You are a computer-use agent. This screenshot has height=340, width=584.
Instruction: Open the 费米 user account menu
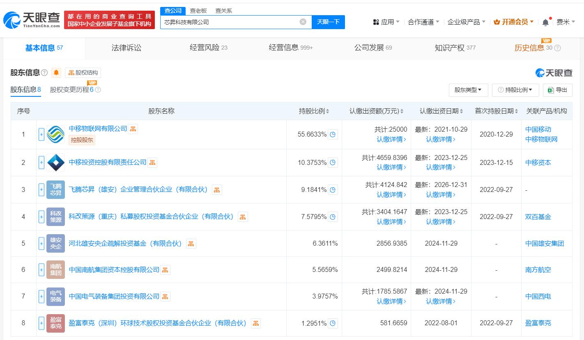pyautogui.click(x=566, y=22)
